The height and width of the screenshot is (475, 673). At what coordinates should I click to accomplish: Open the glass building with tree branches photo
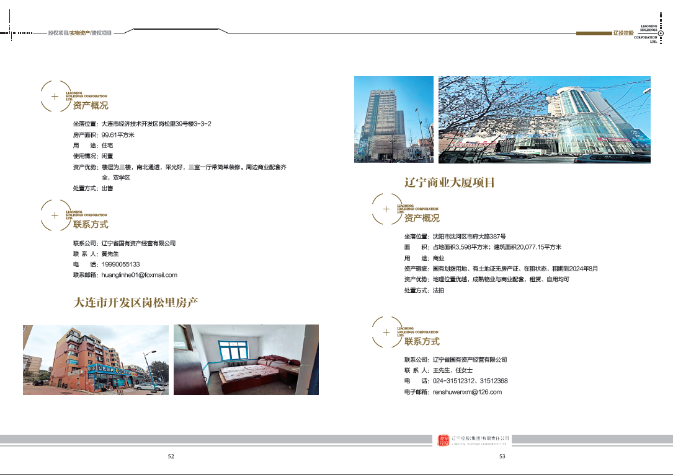(545, 120)
